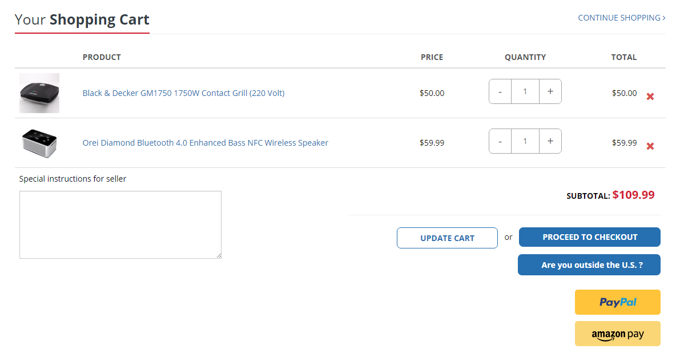The width and height of the screenshot is (680, 361).
Task: Increase quantity of Black & Decker grill
Action: tap(550, 91)
